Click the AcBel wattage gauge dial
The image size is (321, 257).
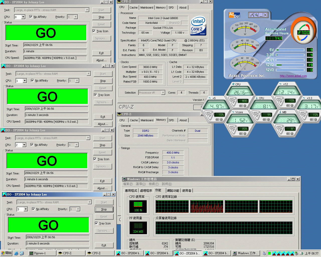(245, 29)
